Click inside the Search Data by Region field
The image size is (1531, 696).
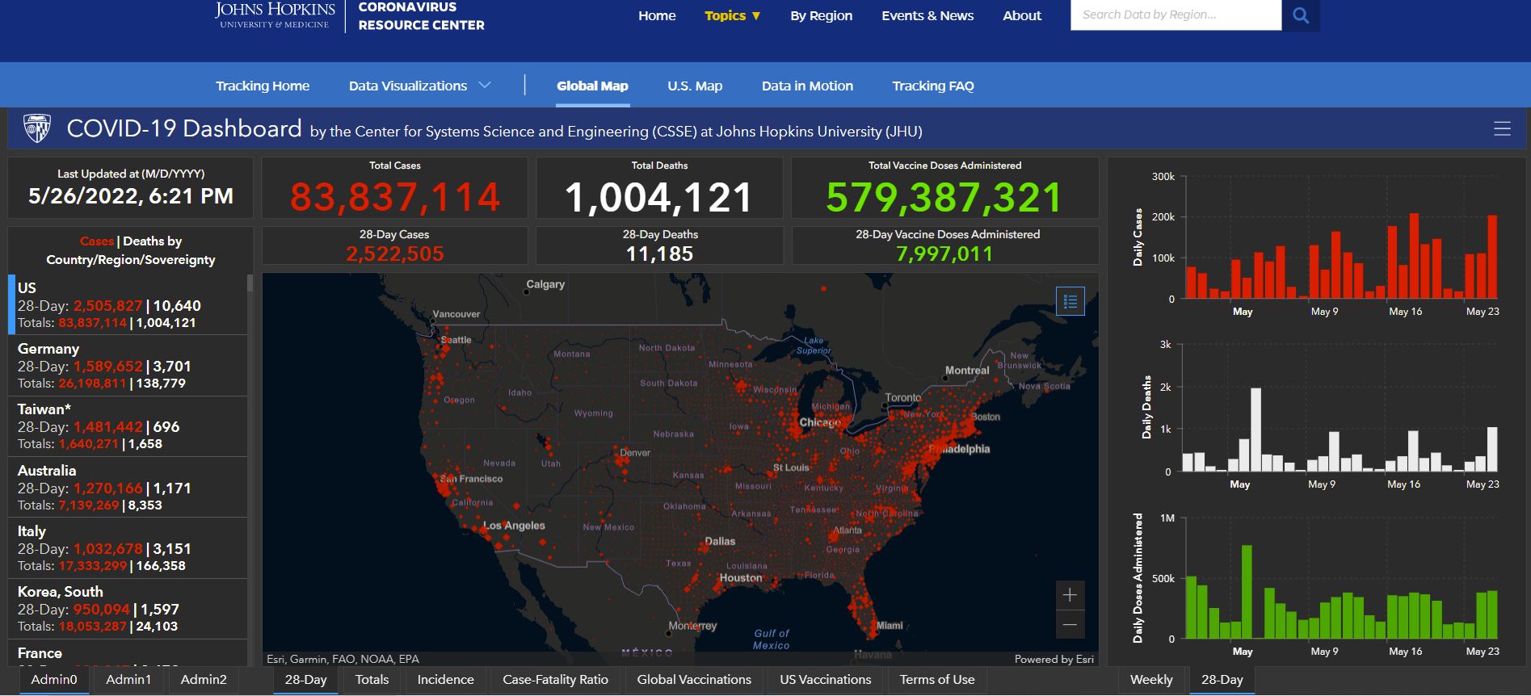(1176, 15)
